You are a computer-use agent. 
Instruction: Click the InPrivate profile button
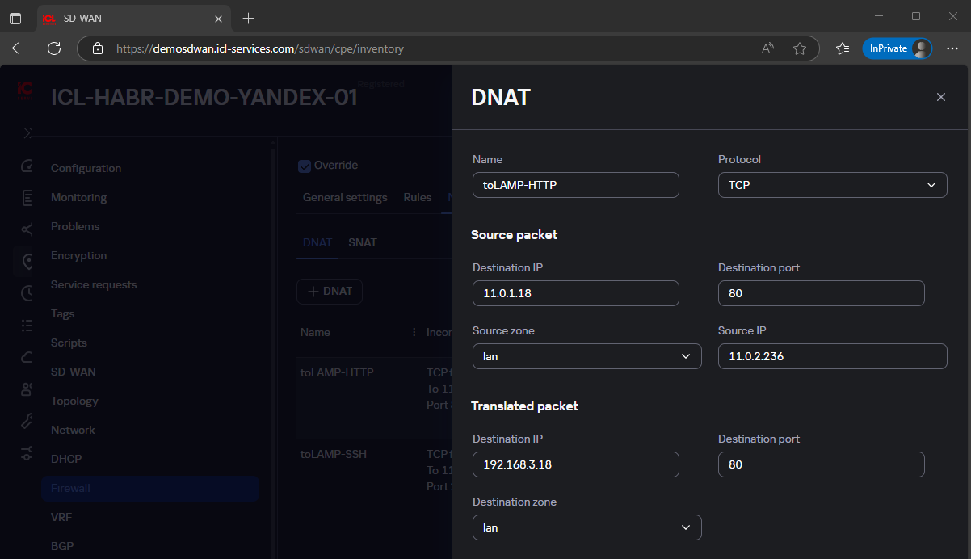(x=897, y=48)
